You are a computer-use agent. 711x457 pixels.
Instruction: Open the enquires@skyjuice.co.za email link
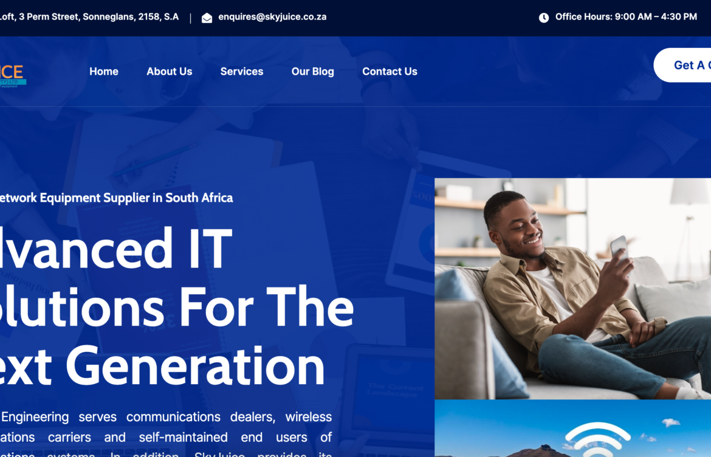[x=272, y=17]
